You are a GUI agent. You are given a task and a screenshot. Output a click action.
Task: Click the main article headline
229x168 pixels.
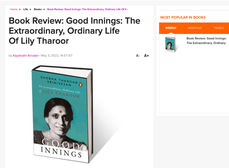[x=74, y=31]
